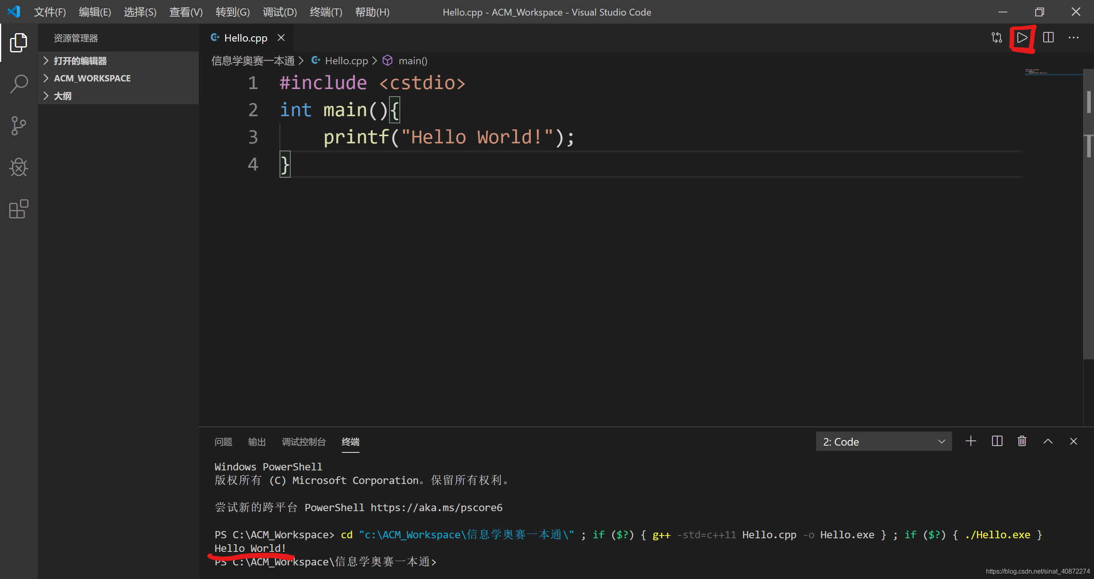Click the main() symbol cube icon in breadcrumb
The image size is (1094, 579).
(x=387, y=61)
